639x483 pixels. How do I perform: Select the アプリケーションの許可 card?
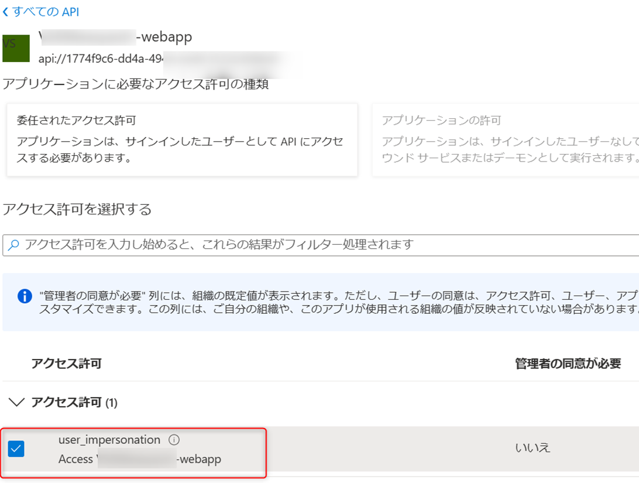(x=505, y=139)
